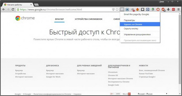
Task: Click the Справка footer link
Action: pos(77,94)
